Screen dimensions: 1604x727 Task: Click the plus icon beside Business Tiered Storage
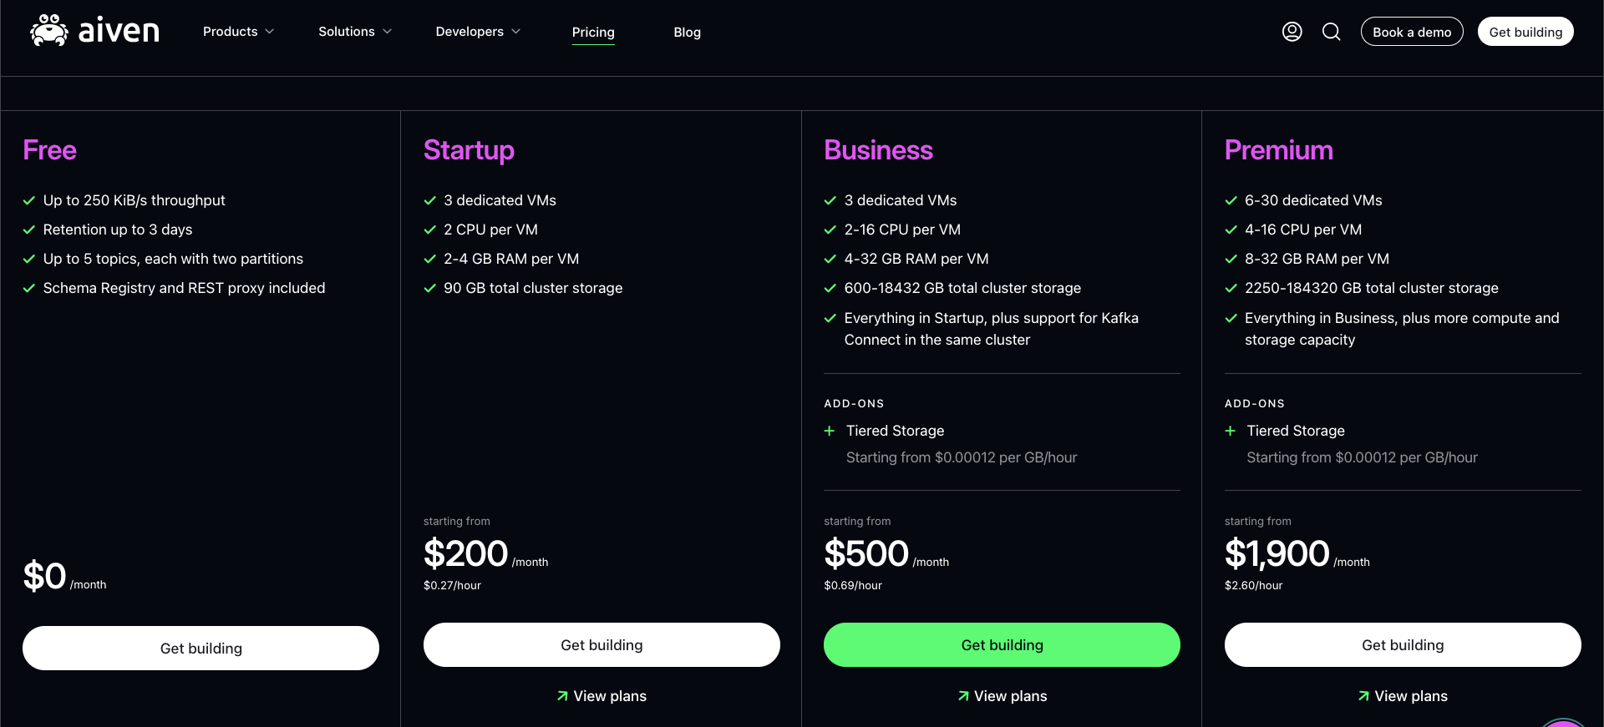(830, 431)
